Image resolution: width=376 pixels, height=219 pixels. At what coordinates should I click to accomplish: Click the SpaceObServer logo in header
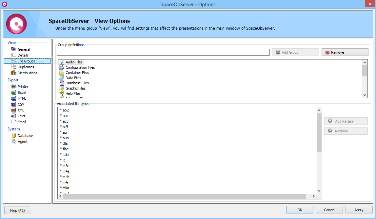click(16, 24)
